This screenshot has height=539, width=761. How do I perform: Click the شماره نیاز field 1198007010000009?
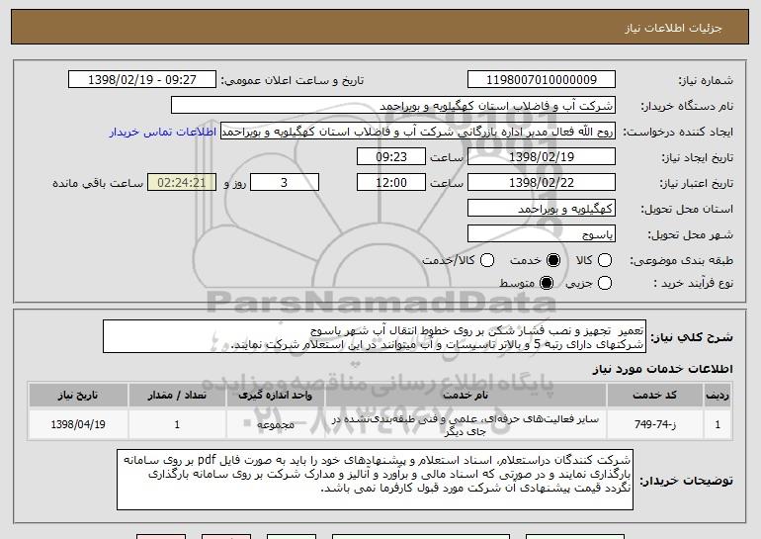click(x=542, y=80)
